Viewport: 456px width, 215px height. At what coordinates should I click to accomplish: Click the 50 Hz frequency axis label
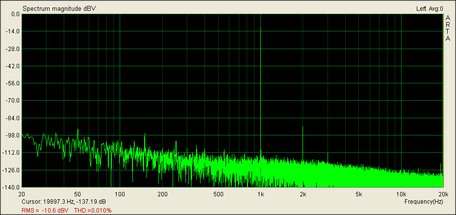coord(77,194)
